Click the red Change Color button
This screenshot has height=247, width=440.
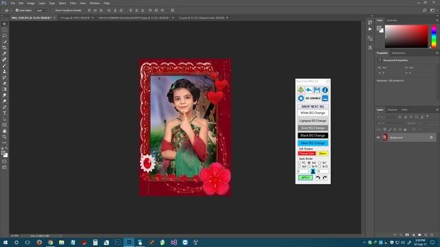pyautogui.click(x=307, y=154)
